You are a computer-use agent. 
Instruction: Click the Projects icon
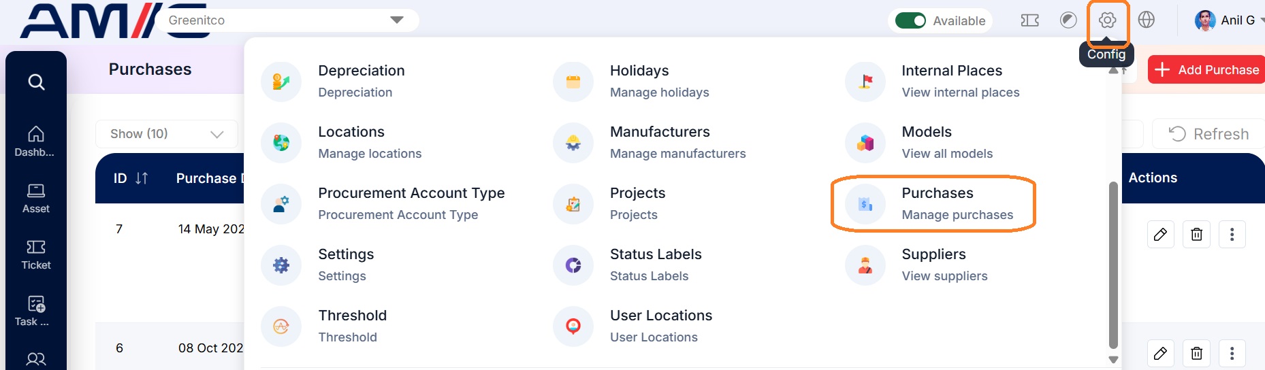[x=573, y=204]
